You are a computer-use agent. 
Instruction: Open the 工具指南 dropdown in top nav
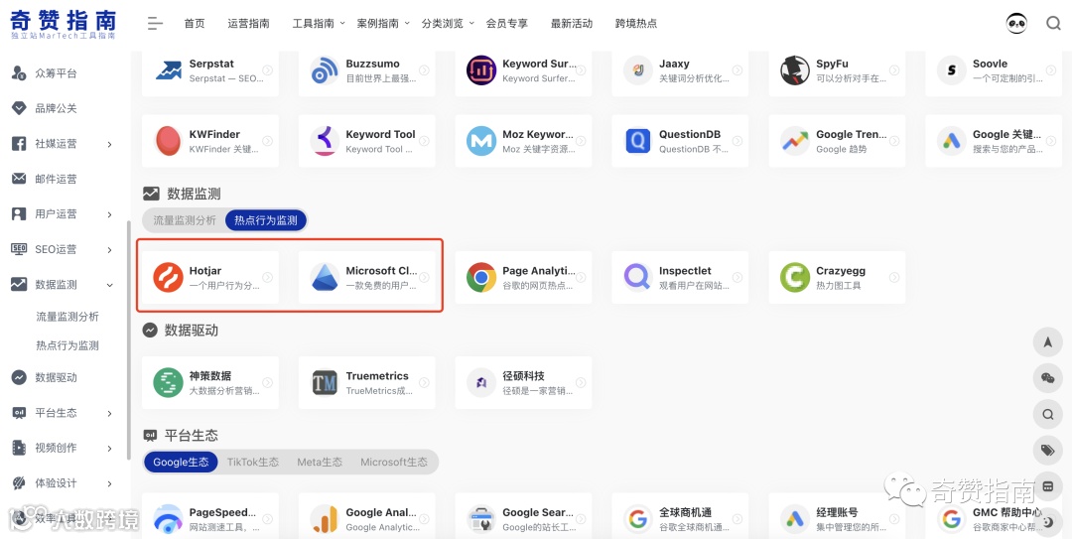click(319, 23)
